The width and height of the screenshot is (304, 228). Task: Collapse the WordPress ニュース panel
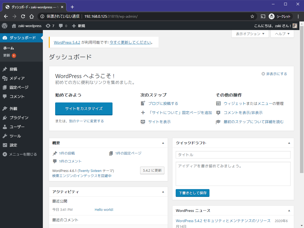tap(289, 211)
